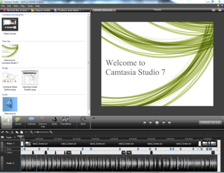
Task: Open the Transitions tool
Action: 66,121
